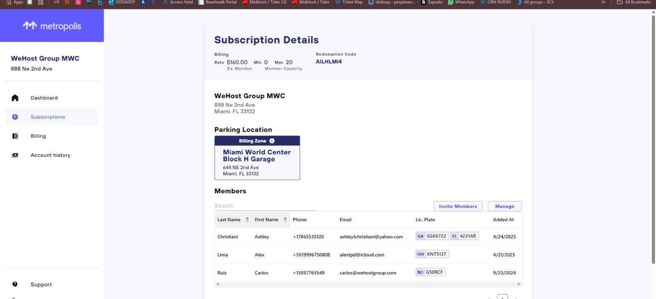This screenshot has height=299, width=656.
Task: Click last name Christiani in members table
Action: [x=228, y=237]
